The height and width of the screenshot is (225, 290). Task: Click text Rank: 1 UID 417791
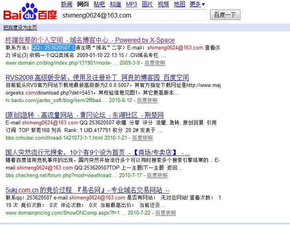click(x=88, y=130)
